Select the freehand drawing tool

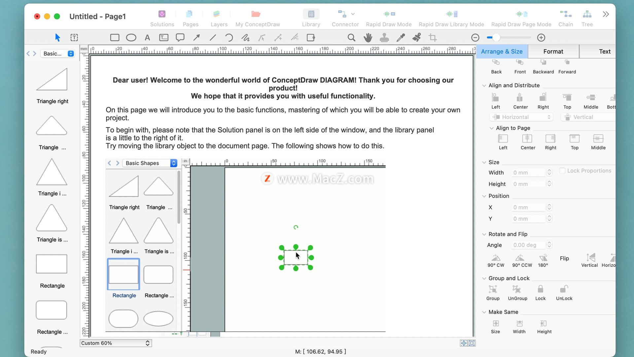click(245, 38)
